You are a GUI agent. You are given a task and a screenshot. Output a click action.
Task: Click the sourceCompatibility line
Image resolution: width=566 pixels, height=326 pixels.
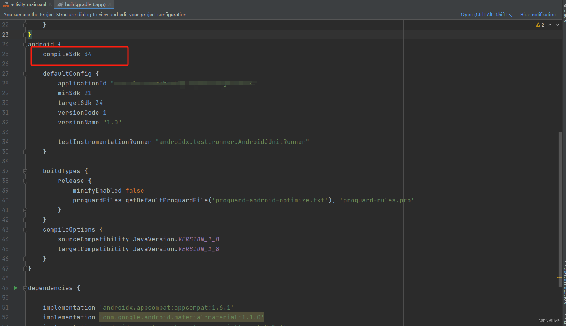click(139, 239)
